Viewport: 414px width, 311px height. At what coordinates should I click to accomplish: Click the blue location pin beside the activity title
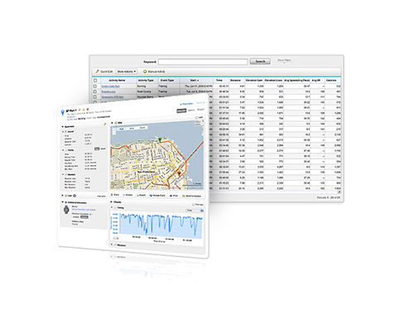(63, 112)
